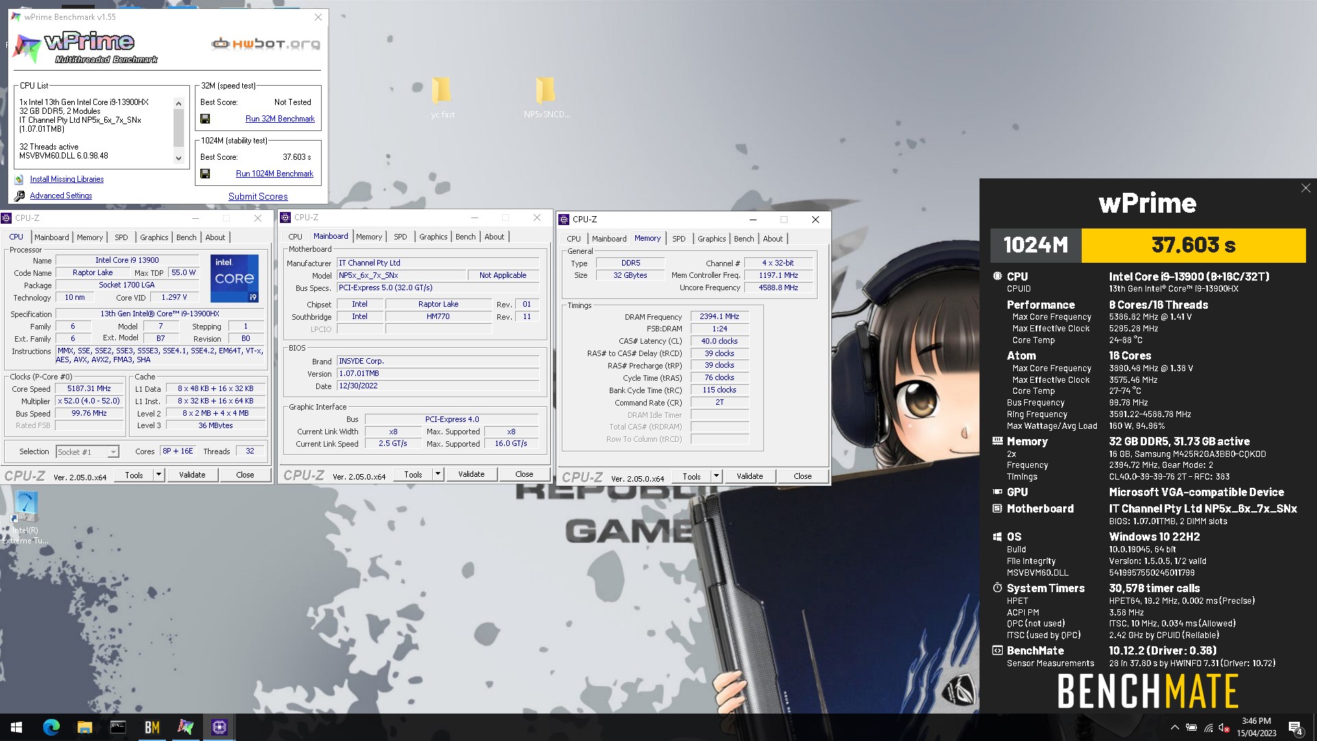Screen dimensions: 1317x741
Task: Click the volume muted tray icon
Action: pyautogui.click(x=1224, y=727)
